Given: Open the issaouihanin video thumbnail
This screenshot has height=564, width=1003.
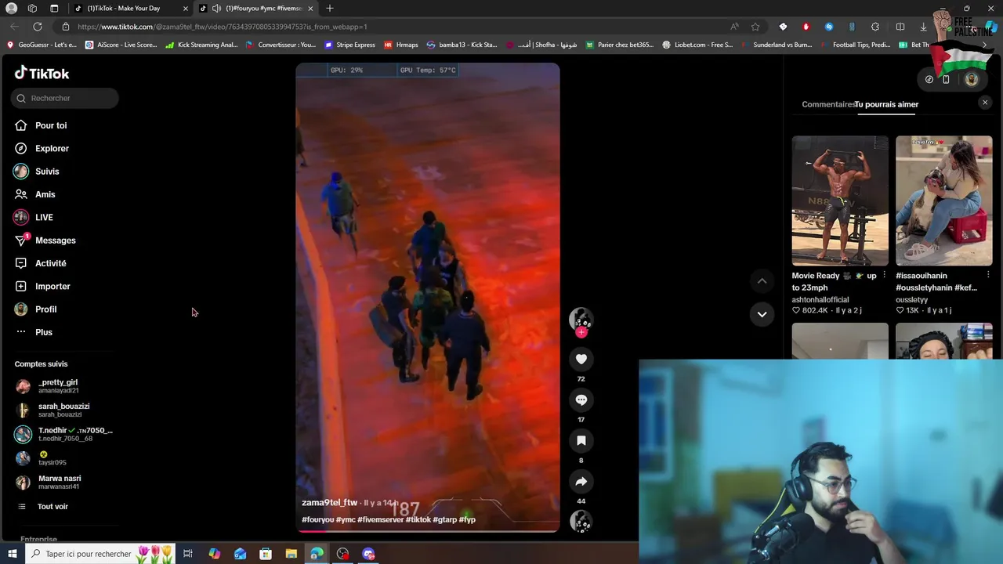Looking at the screenshot, I should (x=944, y=201).
